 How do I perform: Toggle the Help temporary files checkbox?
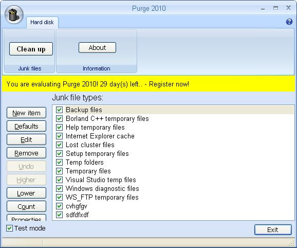point(59,127)
